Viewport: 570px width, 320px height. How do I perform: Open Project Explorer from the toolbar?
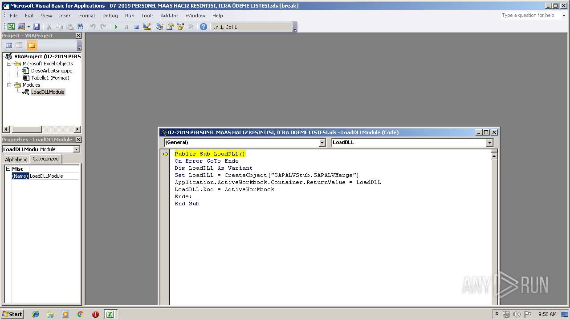(159, 27)
